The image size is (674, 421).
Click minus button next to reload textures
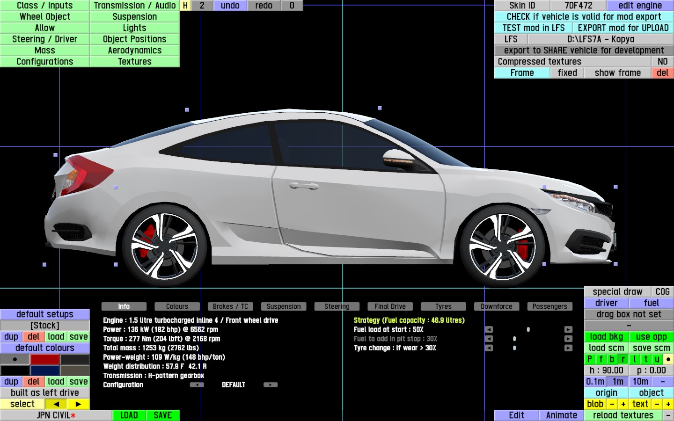[x=668, y=415]
